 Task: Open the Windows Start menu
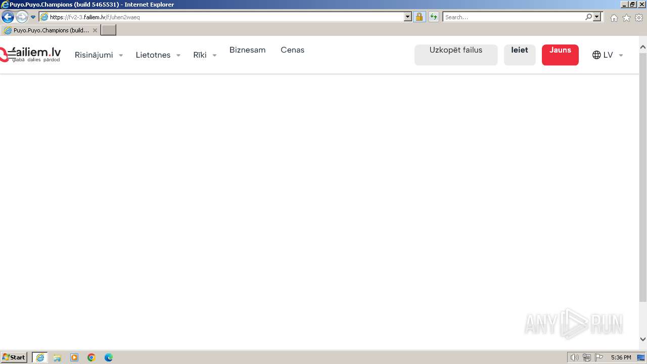(14, 357)
